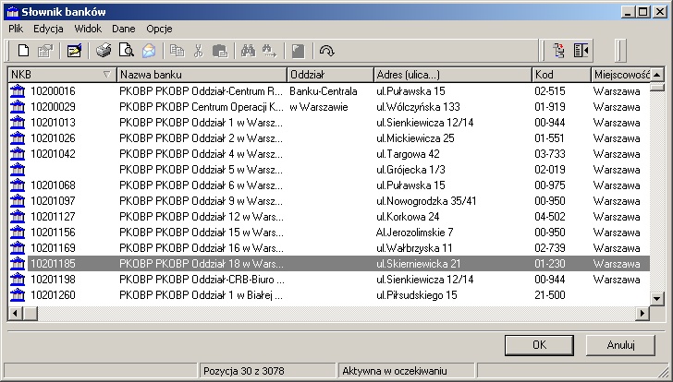Click address ul.Targowa 42

pyautogui.click(x=408, y=154)
